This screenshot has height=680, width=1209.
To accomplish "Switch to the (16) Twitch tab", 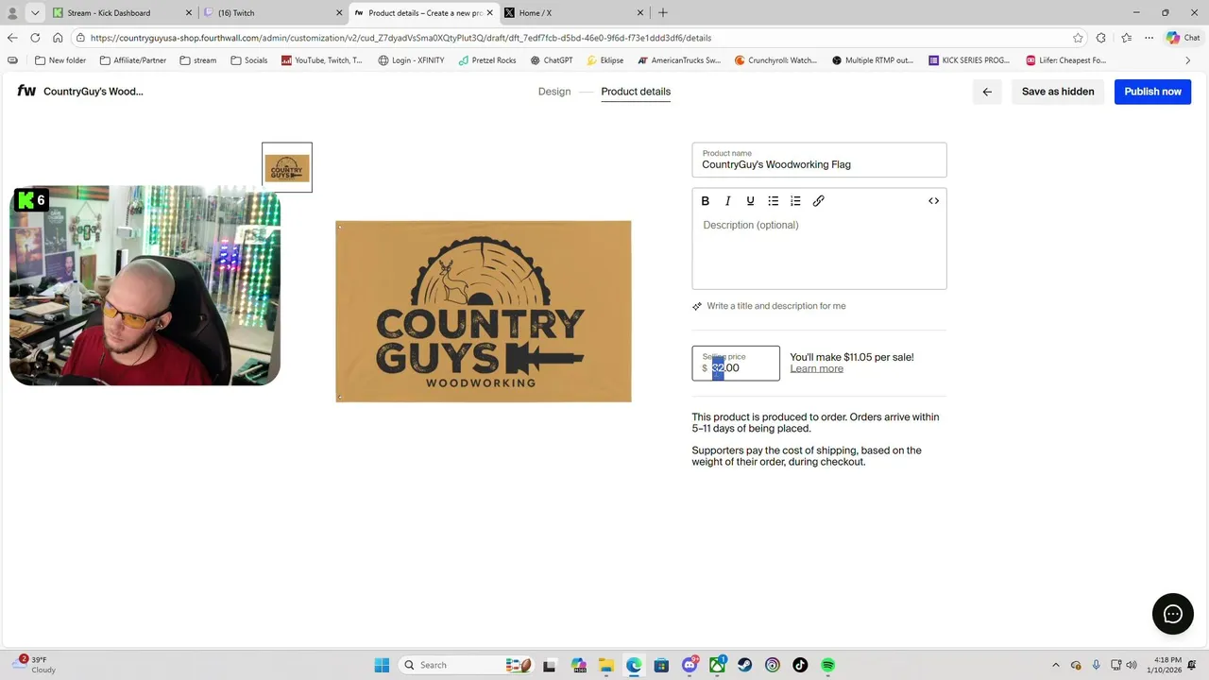I will click(x=273, y=12).
